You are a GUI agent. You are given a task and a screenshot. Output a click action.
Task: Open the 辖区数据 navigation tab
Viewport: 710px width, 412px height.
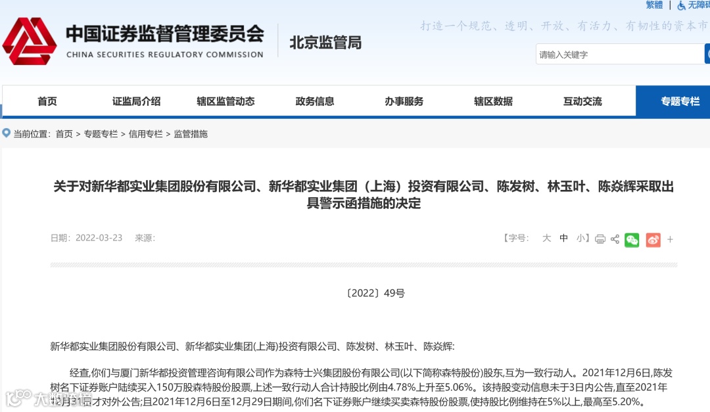click(493, 101)
